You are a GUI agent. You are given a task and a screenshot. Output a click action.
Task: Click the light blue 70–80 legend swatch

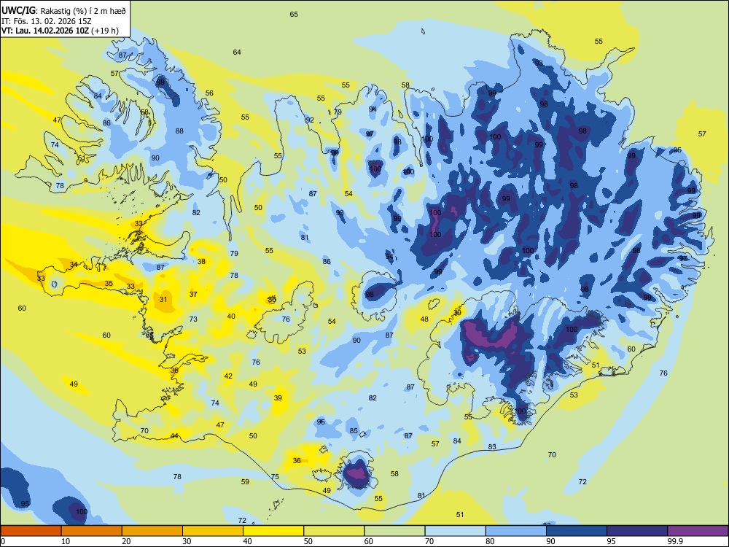click(455, 531)
